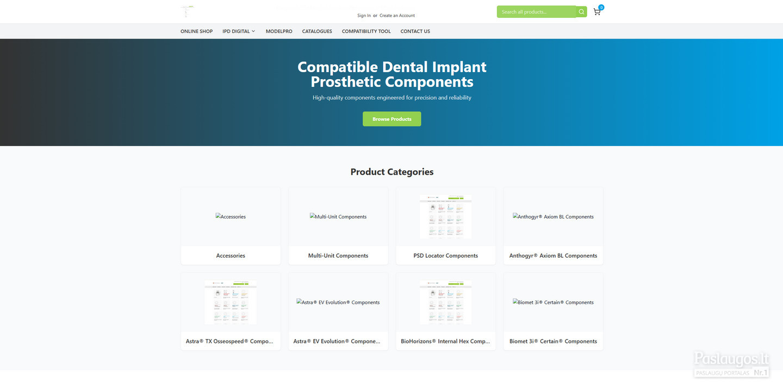Open the Online Shop menu

(196, 31)
